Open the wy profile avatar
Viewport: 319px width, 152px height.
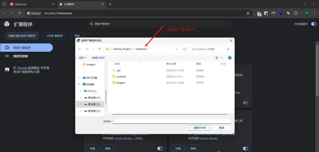coord(307,13)
